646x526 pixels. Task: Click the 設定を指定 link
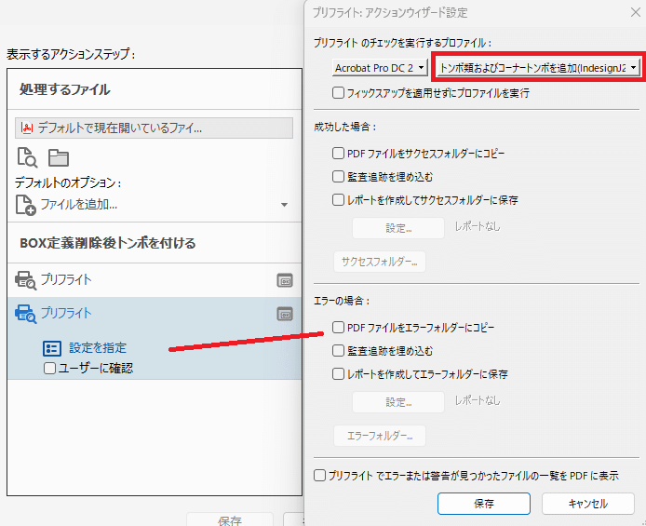[98, 348]
